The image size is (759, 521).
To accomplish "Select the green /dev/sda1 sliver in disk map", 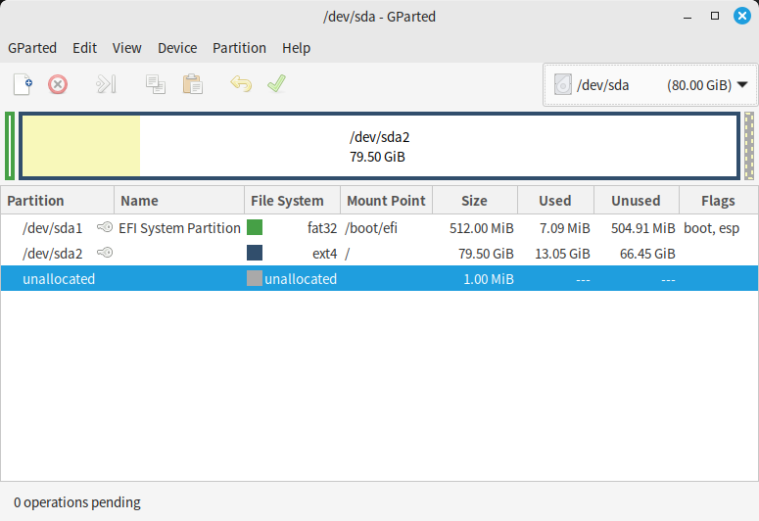I will [x=10, y=146].
